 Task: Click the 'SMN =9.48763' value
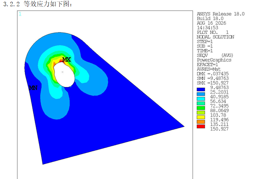click(213, 78)
